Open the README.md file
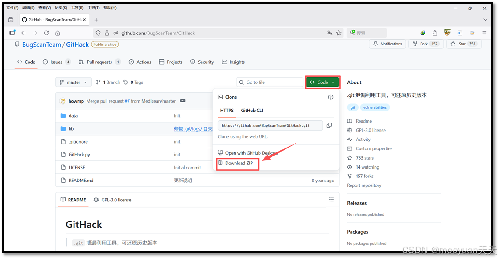This screenshot has width=499, height=259. click(x=81, y=181)
